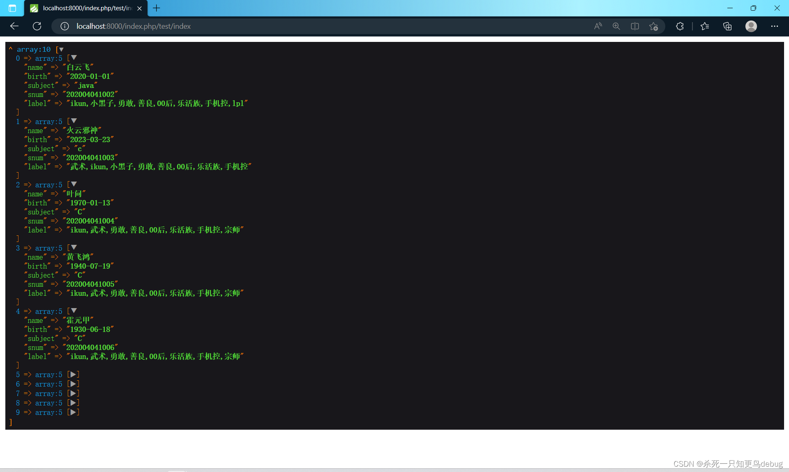Open the browser Extensions icon
This screenshot has width=789, height=472.
680,26
